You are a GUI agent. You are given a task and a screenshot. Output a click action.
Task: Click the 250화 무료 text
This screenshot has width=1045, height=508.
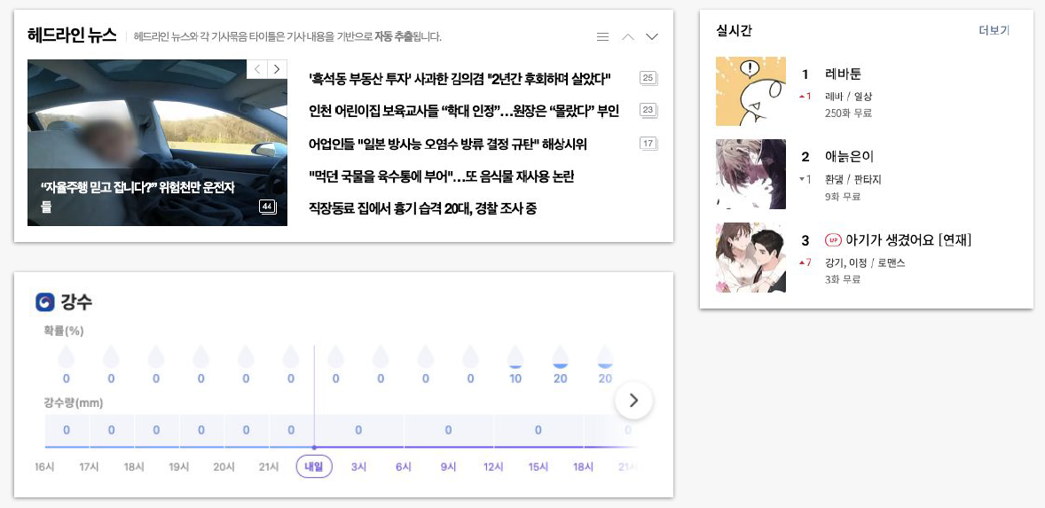click(x=848, y=113)
